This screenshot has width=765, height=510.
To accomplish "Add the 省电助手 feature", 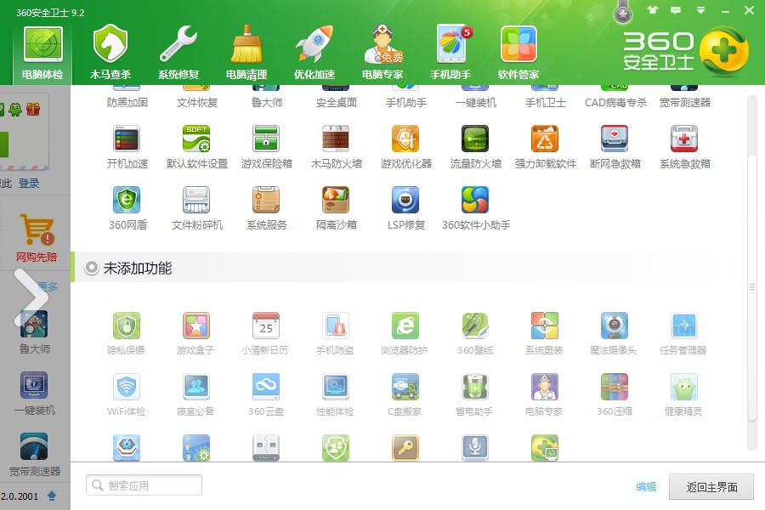I will [x=474, y=394].
